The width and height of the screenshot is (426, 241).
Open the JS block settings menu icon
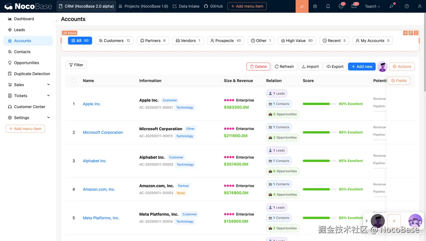(x=416, y=33)
